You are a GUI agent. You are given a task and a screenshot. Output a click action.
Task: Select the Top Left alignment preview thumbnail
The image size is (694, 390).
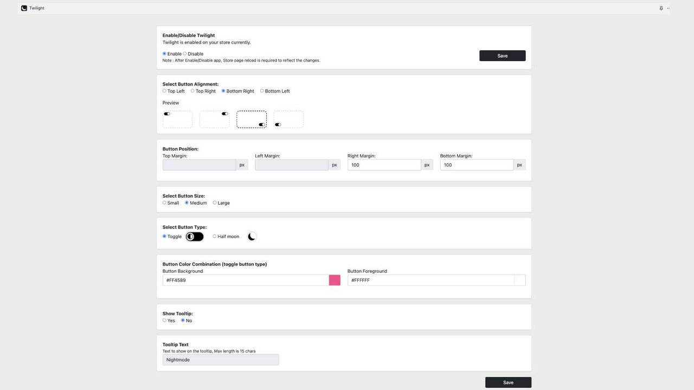click(x=177, y=119)
